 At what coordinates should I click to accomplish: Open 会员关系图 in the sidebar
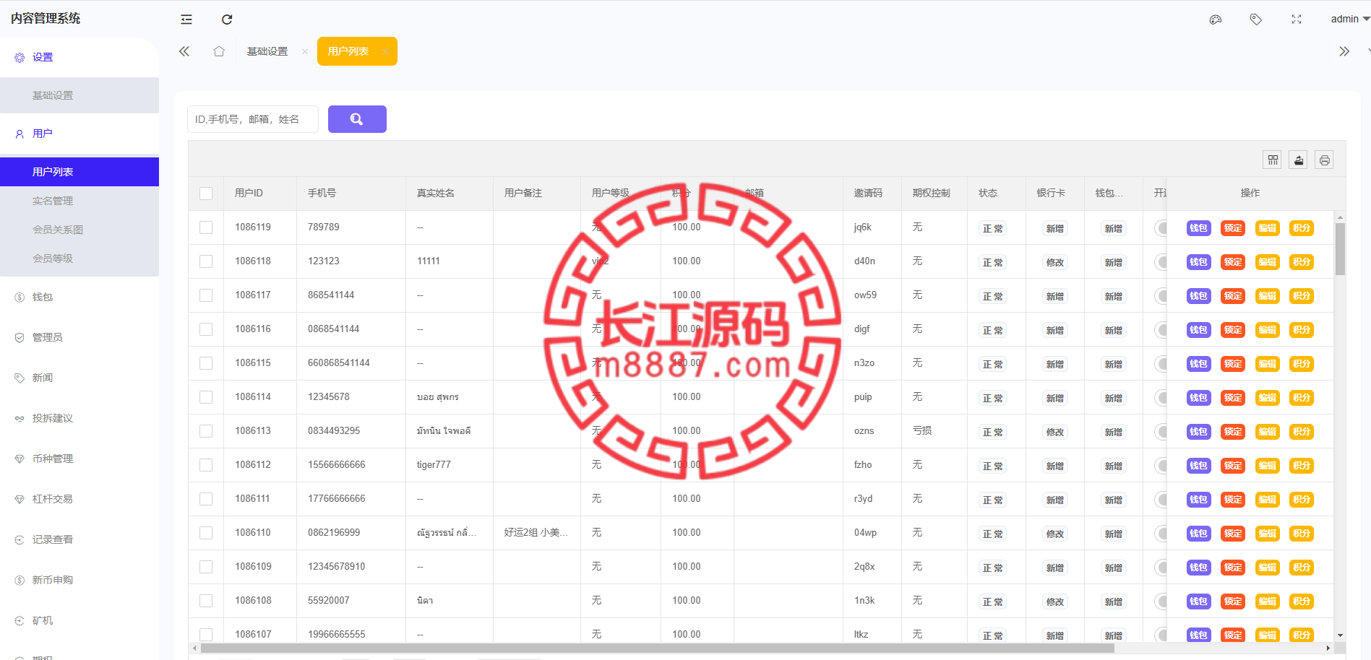pyautogui.click(x=79, y=230)
